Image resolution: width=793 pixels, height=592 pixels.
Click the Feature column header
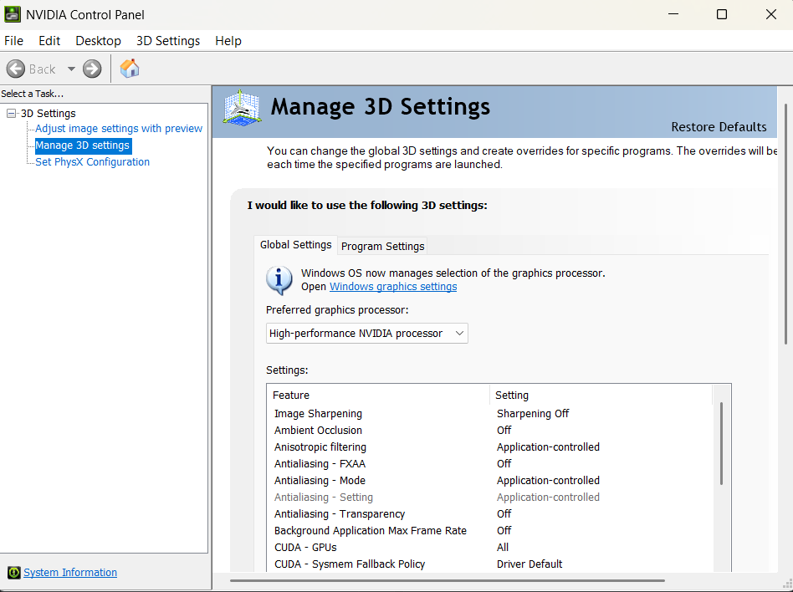click(x=378, y=395)
